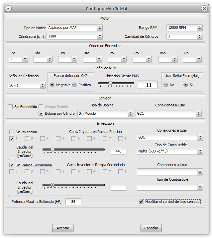Screen dimensions: 212x238
Task: Open the 2do firing order dropdown
Action: pyautogui.click(x=43, y=59)
